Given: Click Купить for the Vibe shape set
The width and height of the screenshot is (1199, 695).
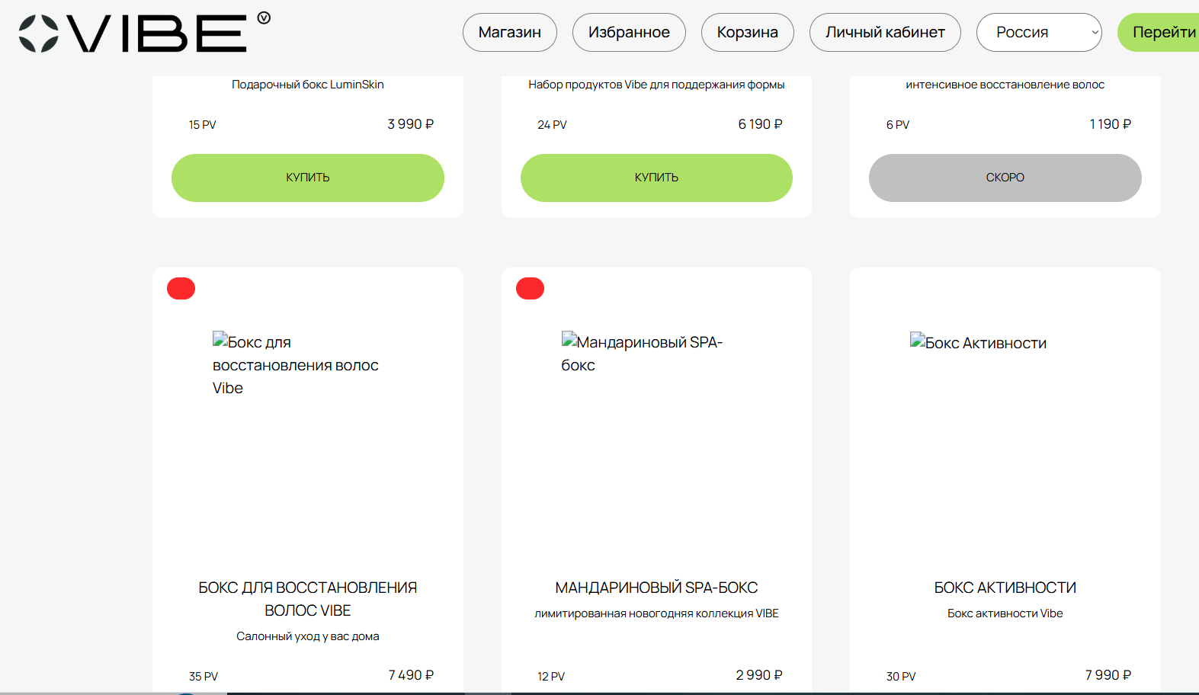Looking at the screenshot, I should tap(656, 178).
